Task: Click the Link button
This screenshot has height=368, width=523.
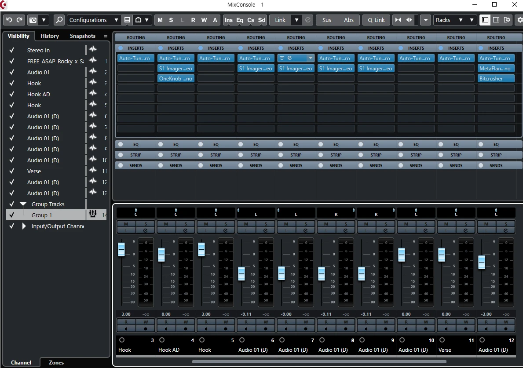Action: [280, 20]
